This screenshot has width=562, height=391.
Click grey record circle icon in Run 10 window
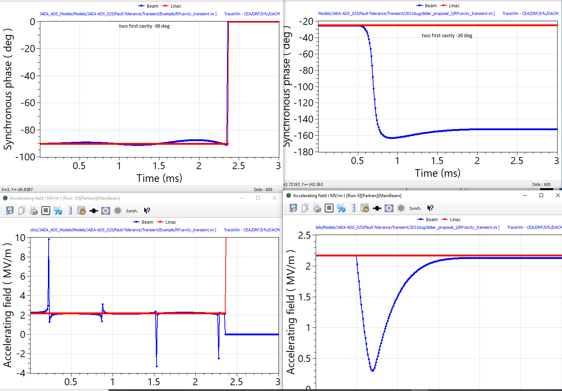tap(118, 211)
